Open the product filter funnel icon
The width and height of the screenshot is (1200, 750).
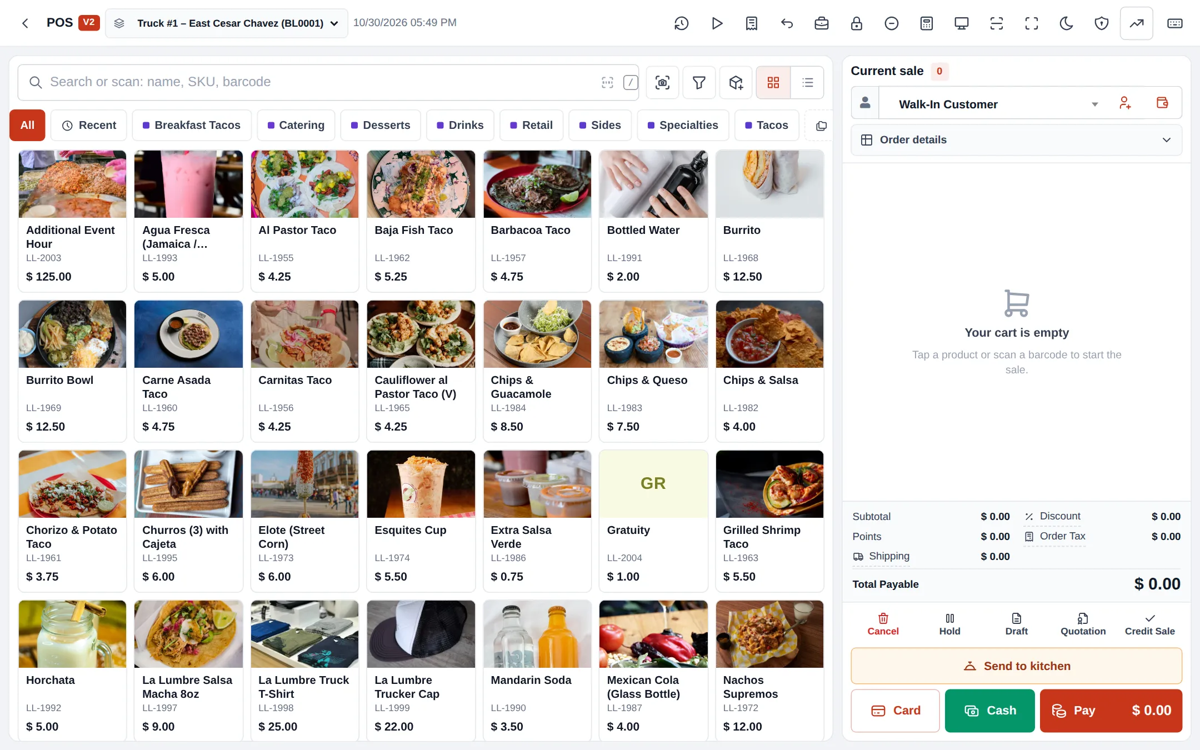tap(699, 83)
